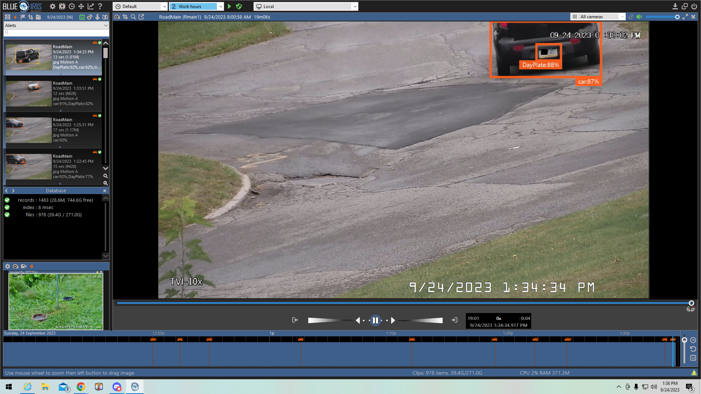Click the video position scrubber bar
Screen dimensions: 701x394
[404, 303]
